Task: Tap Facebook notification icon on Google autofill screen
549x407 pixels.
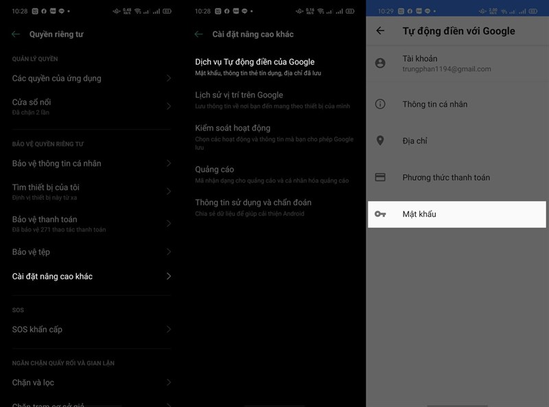Action: 410,11
